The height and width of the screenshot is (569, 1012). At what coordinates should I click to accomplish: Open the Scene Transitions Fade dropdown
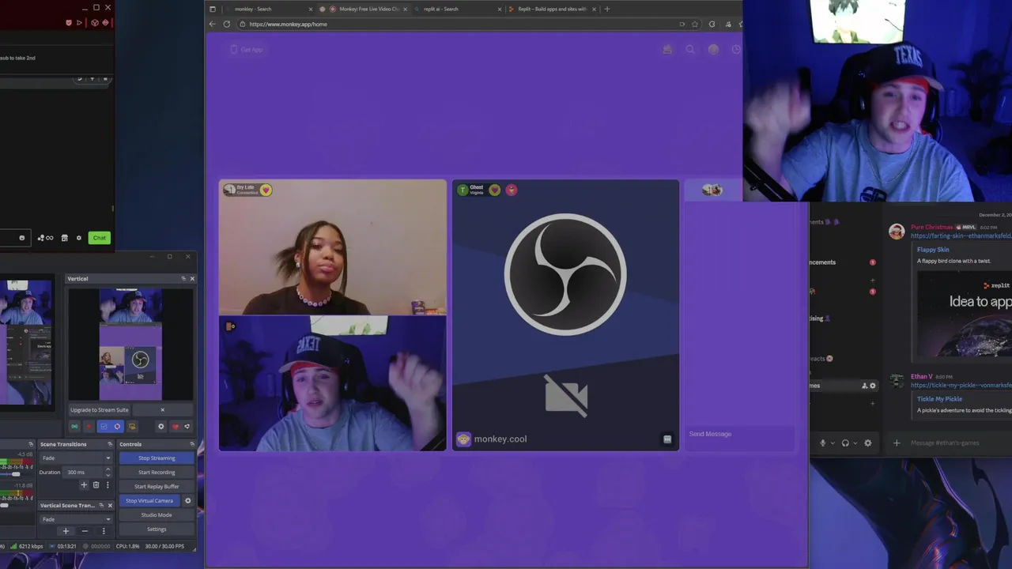point(76,458)
